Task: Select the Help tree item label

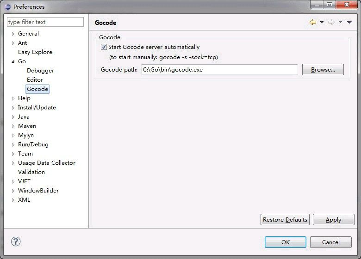Action: click(x=24, y=98)
